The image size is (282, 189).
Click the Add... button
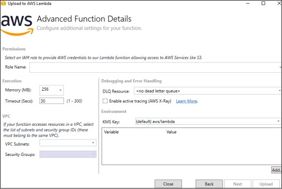[276, 170]
